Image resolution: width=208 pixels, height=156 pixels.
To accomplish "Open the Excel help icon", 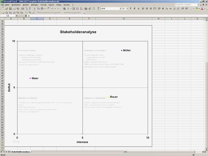I will pos(94,9).
